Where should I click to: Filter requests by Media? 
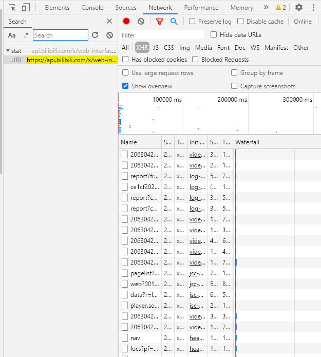click(x=203, y=48)
